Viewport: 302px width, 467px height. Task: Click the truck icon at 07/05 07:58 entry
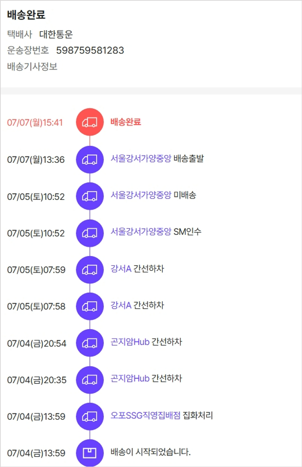pyautogui.click(x=90, y=306)
